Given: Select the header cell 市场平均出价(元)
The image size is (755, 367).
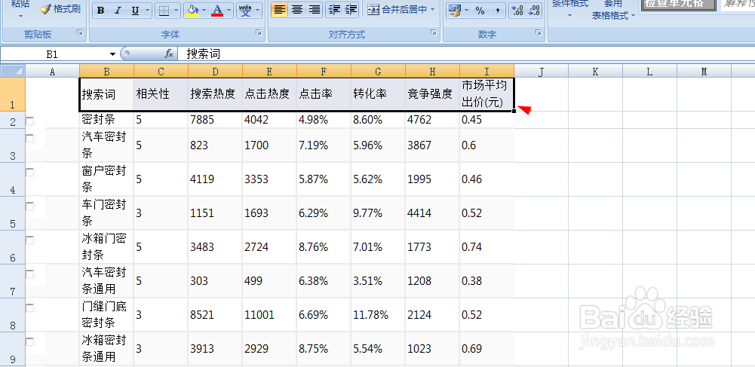Looking at the screenshot, I should coord(486,94).
